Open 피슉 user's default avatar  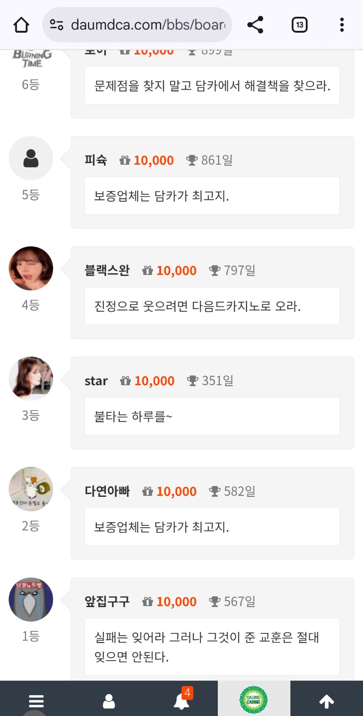coord(31,158)
